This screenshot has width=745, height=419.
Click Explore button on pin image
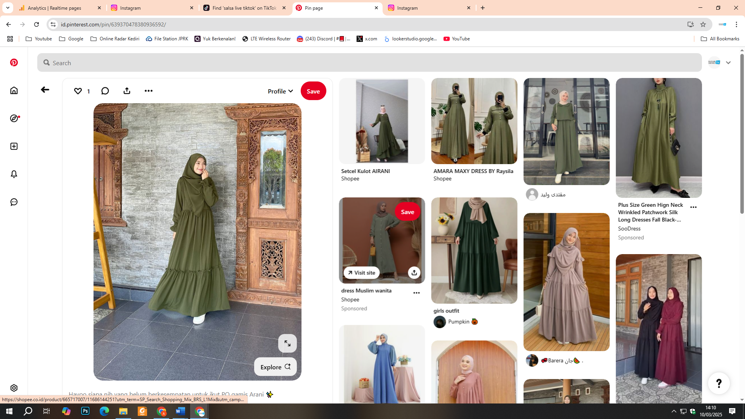click(x=275, y=367)
